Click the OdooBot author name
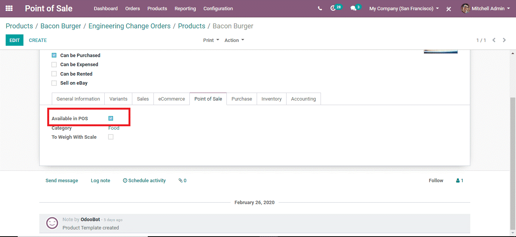This screenshot has height=237, width=516. click(90, 220)
